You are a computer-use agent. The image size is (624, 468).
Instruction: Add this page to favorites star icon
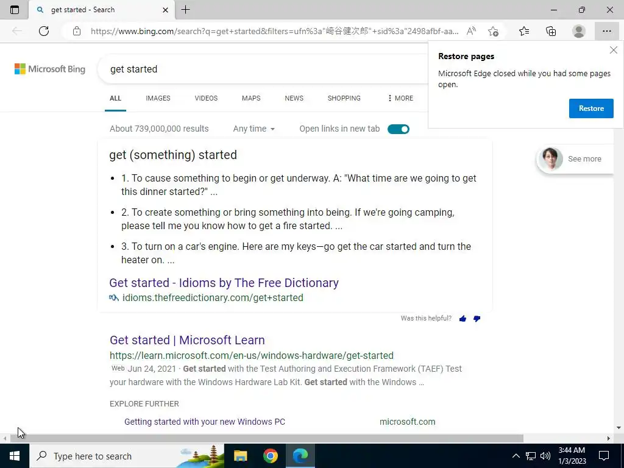(493, 31)
